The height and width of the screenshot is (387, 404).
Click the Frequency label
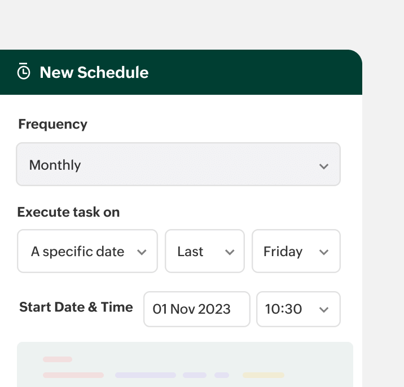pyautogui.click(x=52, y=124)
